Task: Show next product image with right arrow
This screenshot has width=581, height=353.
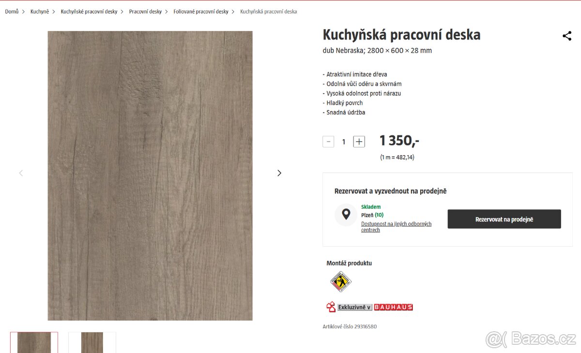Action: pyautogui.click(x=279, y=173)
